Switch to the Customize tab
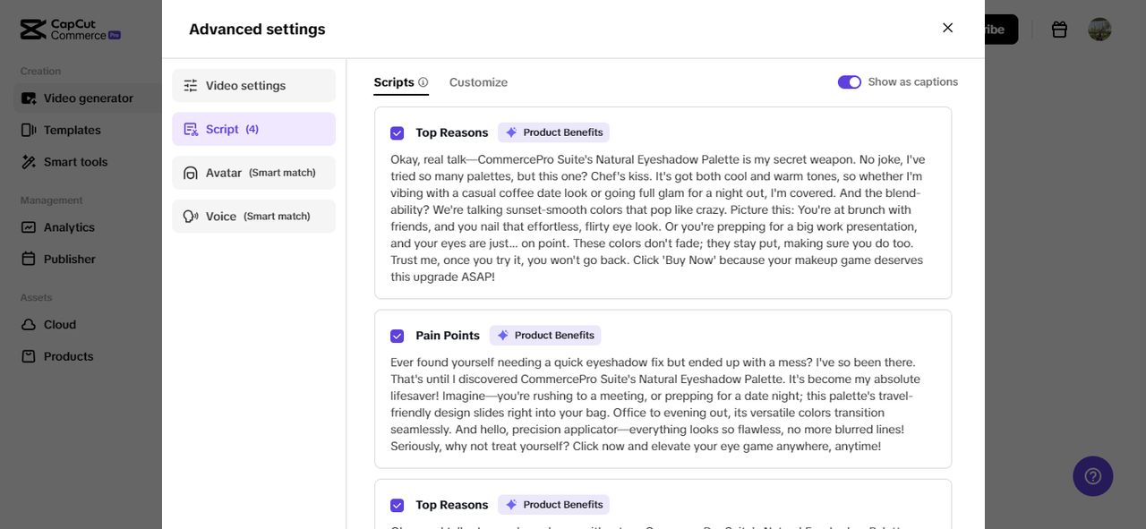1146x529 pixels. click(x=478, y=82)
